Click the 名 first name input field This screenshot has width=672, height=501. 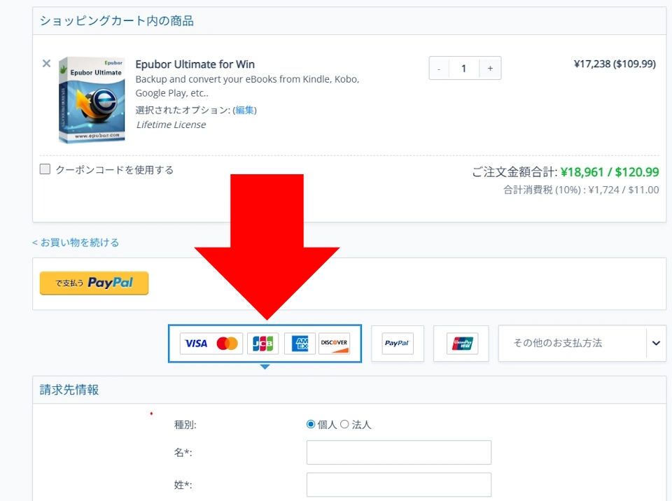398,453
